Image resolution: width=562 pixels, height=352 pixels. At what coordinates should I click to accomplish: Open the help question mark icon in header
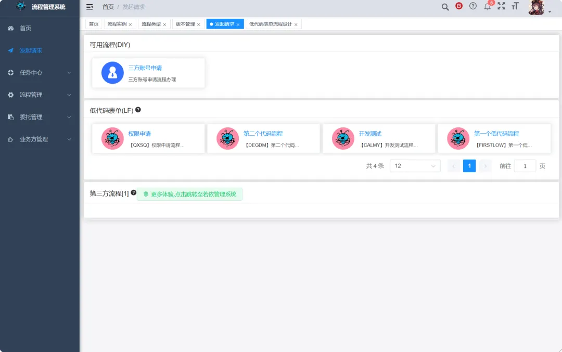tap(473, 6)
